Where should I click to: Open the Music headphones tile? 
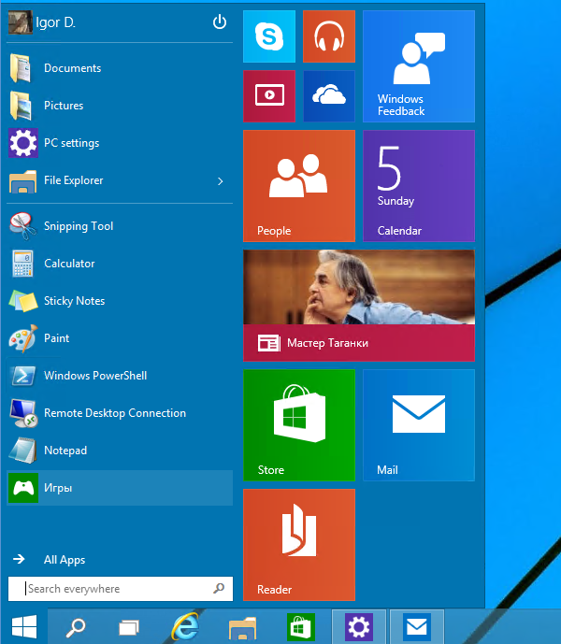point(329,36)
